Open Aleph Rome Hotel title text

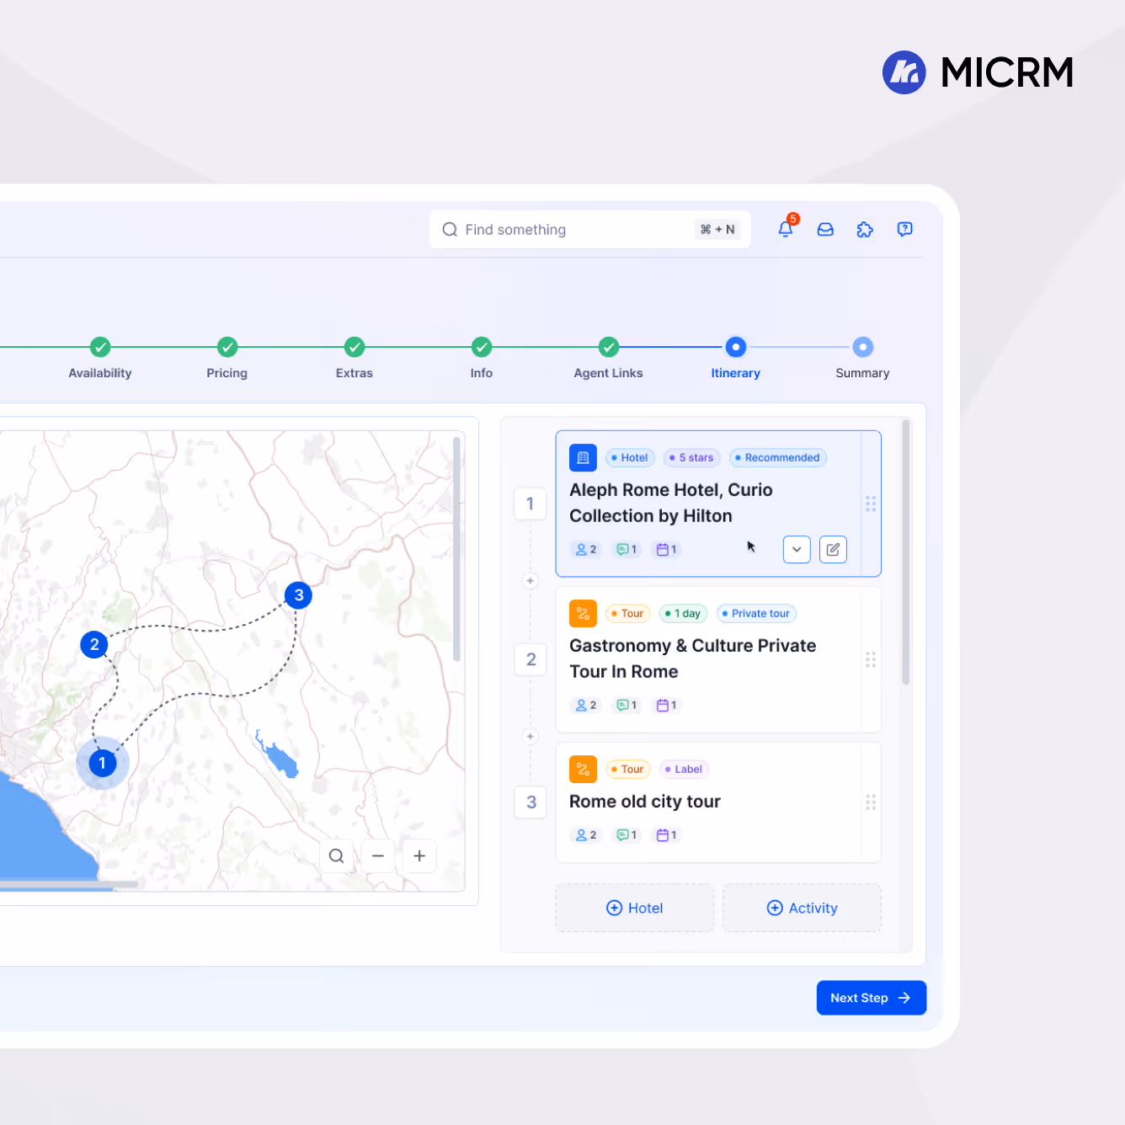[671, 503]
